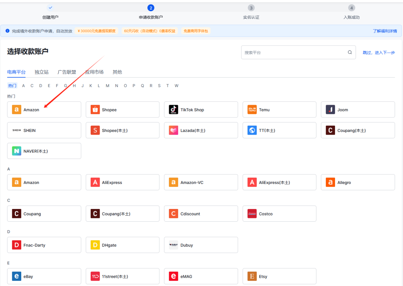The width and height of the screenshot is (403, 286).
Task: Filter platforms by letter W
Action: click(x=176, y=86)
